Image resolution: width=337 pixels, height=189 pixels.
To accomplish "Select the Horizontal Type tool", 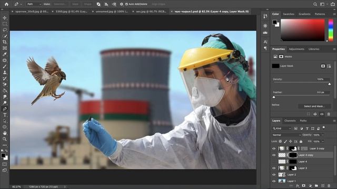I will click(x=5, y=115).
